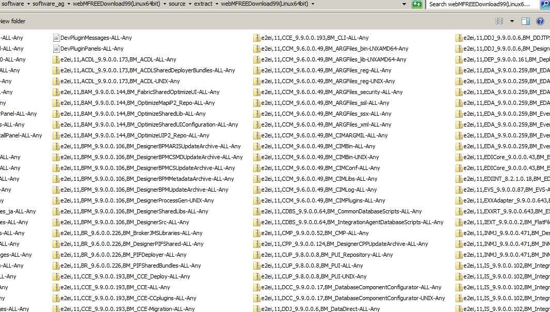Screen dimensions: 550x312
Task: Click the zip icon of e2ei,11,CCM_9.6.0.0.49,BM_ARGFiles_ssl-ALL-Any
Action: [257, 103]
